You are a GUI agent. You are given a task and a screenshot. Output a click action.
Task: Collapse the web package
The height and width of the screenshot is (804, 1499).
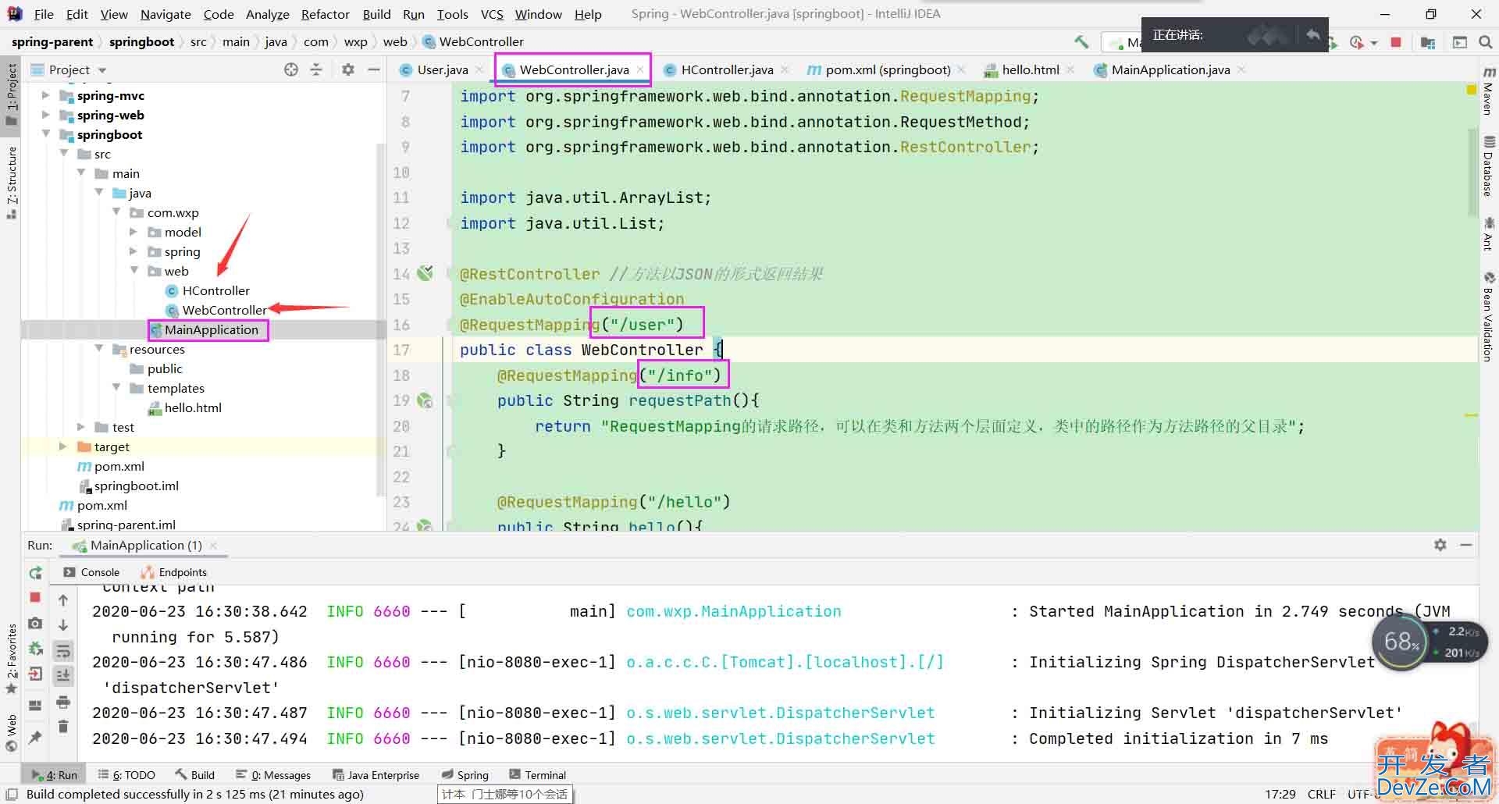[134, 271]
